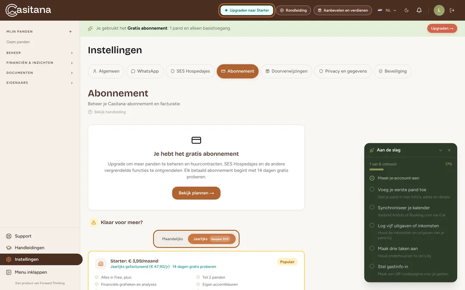
Task: Open user avatar L menu
Action: coord(439,10)
